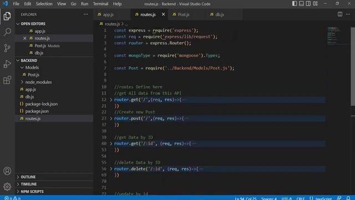Toggle the bottom panel layout icon
The width and height of the screenshot is (355, 200).
coord(301,3)
